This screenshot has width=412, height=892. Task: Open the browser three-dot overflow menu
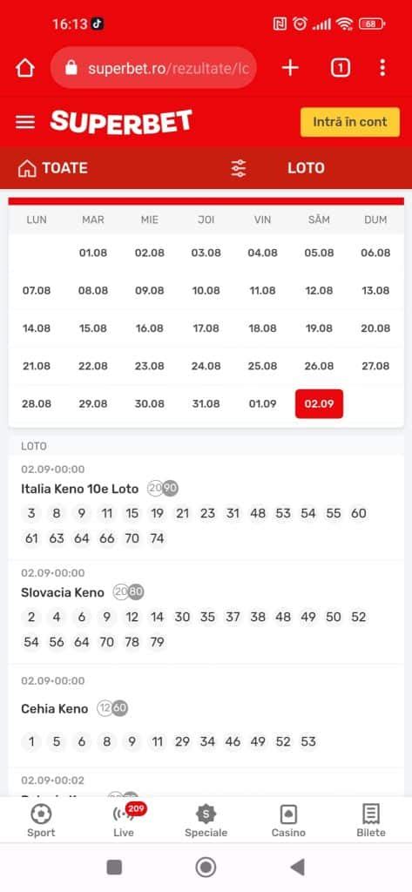pos(382,68)
